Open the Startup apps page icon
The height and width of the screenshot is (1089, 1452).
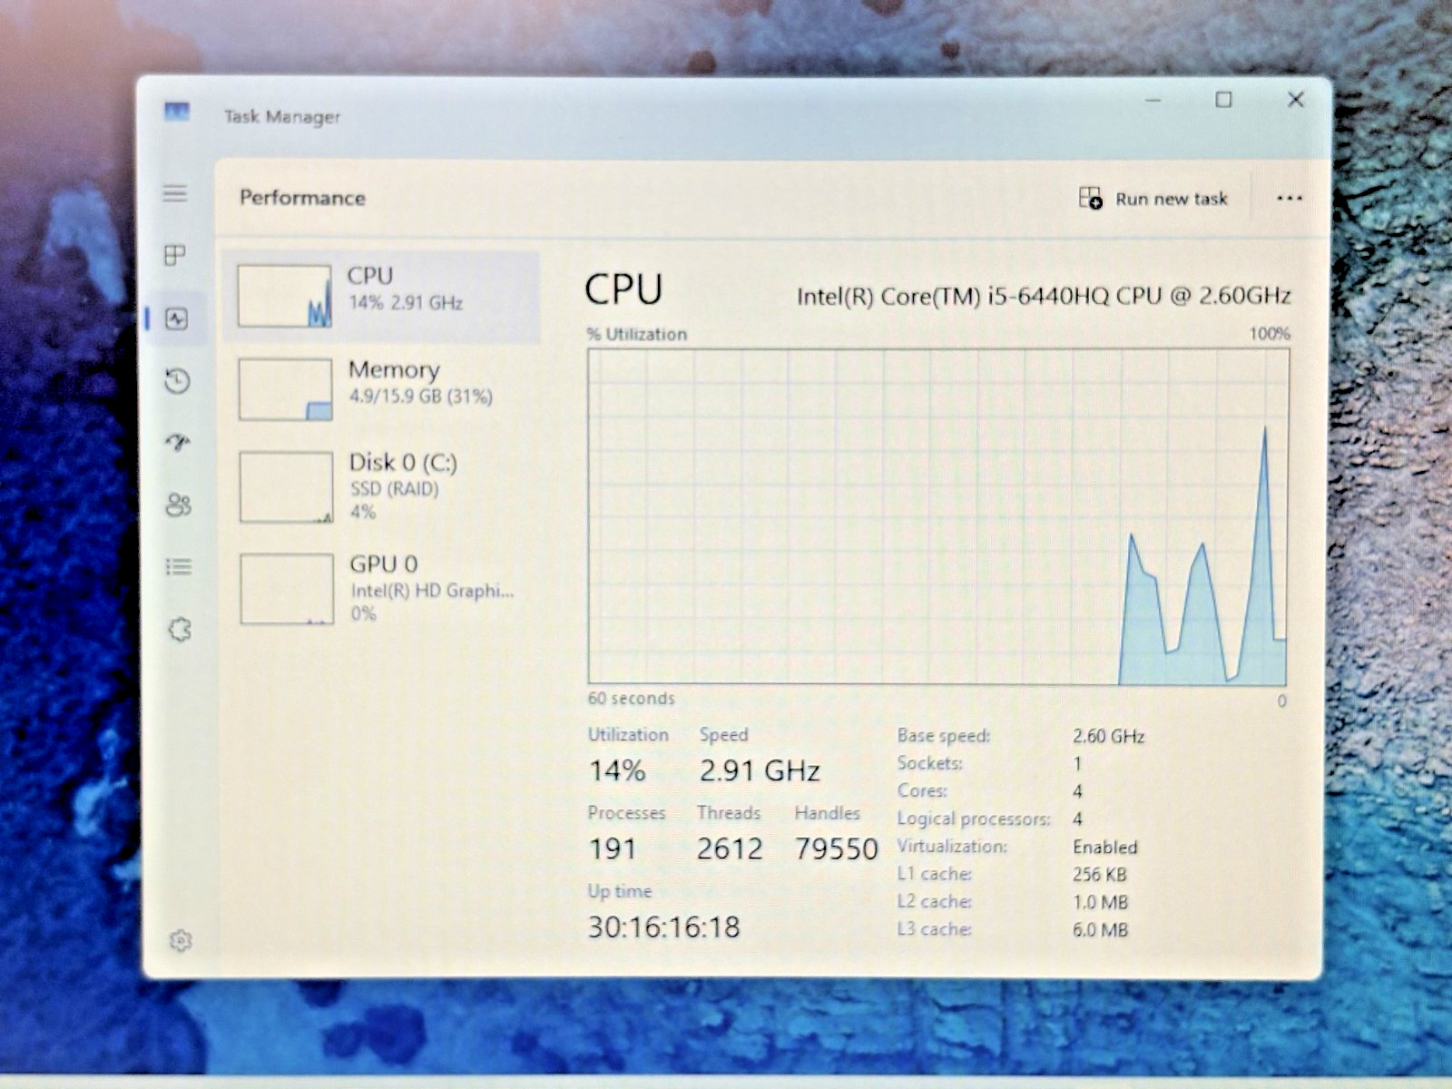point(178,442)
